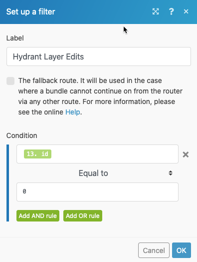The image size is (197, 262).
Task: Expand the filter dialog to fullscreen
Action: click(x=156, y=11)
